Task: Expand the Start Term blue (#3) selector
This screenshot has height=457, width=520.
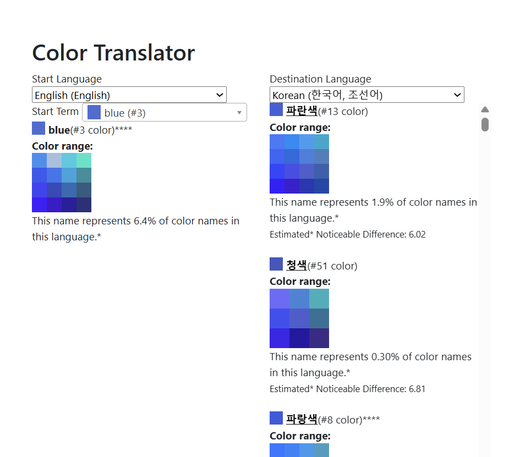Action: (165, 113)
